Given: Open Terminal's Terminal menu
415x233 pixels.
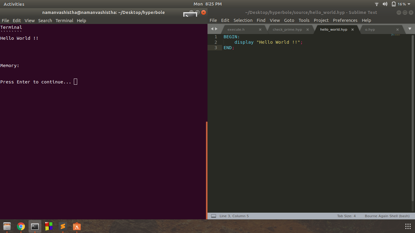Looking at the screenshot, I should [x=64, y=21].
